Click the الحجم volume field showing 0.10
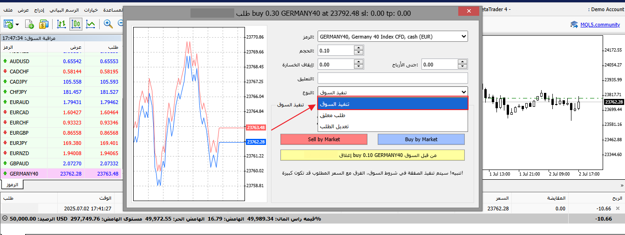Viewport: 625px width, 235px height. tap(336, 50)
